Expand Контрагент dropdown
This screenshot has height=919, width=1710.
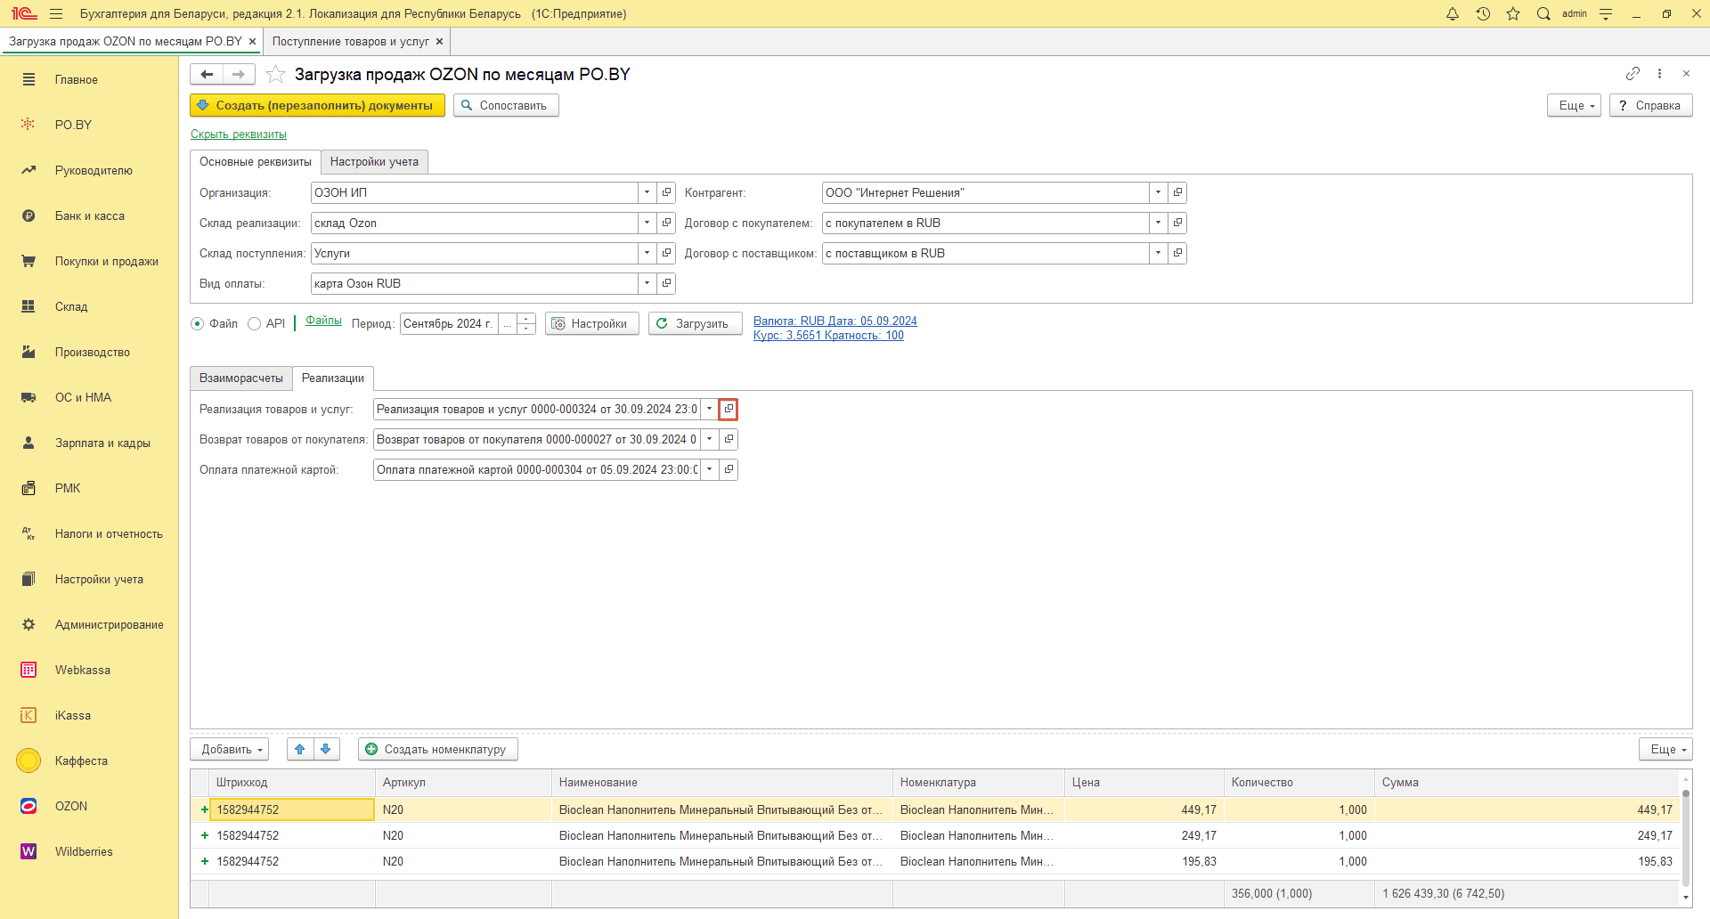(1158, 192)
